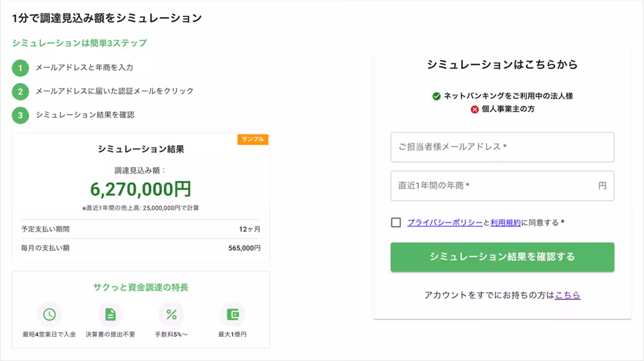Select step circle 2 in the steps list
This screenshot has height=361, width=644.
[x=20, y=91]
